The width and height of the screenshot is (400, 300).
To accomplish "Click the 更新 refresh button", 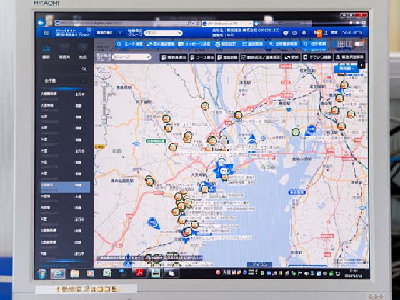I will coord(292,57).
